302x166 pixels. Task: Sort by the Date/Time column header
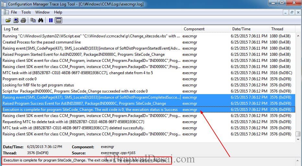(x=250, y=29)
